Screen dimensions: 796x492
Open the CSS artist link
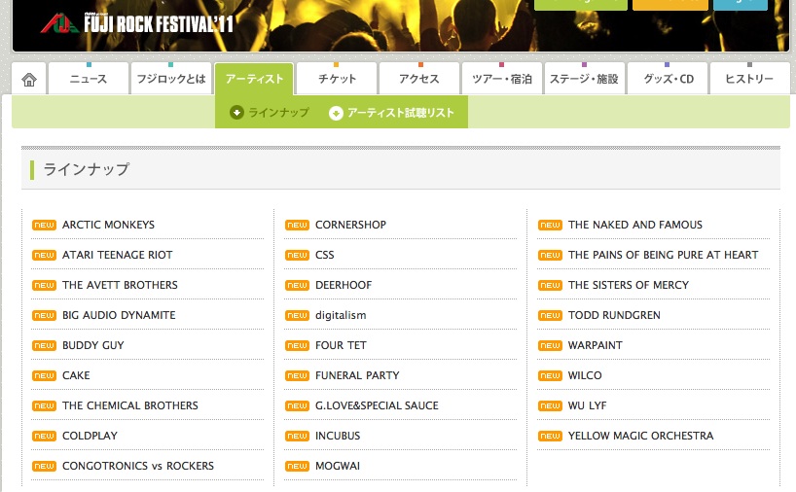tap(324, 255)
